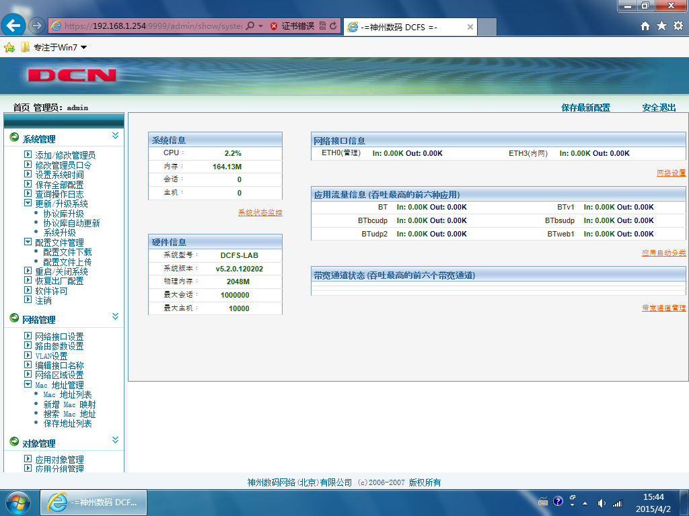Screen dimensions: 689x516
Task: Click the DCFS-LAB system model value
Action: (239, 255)
